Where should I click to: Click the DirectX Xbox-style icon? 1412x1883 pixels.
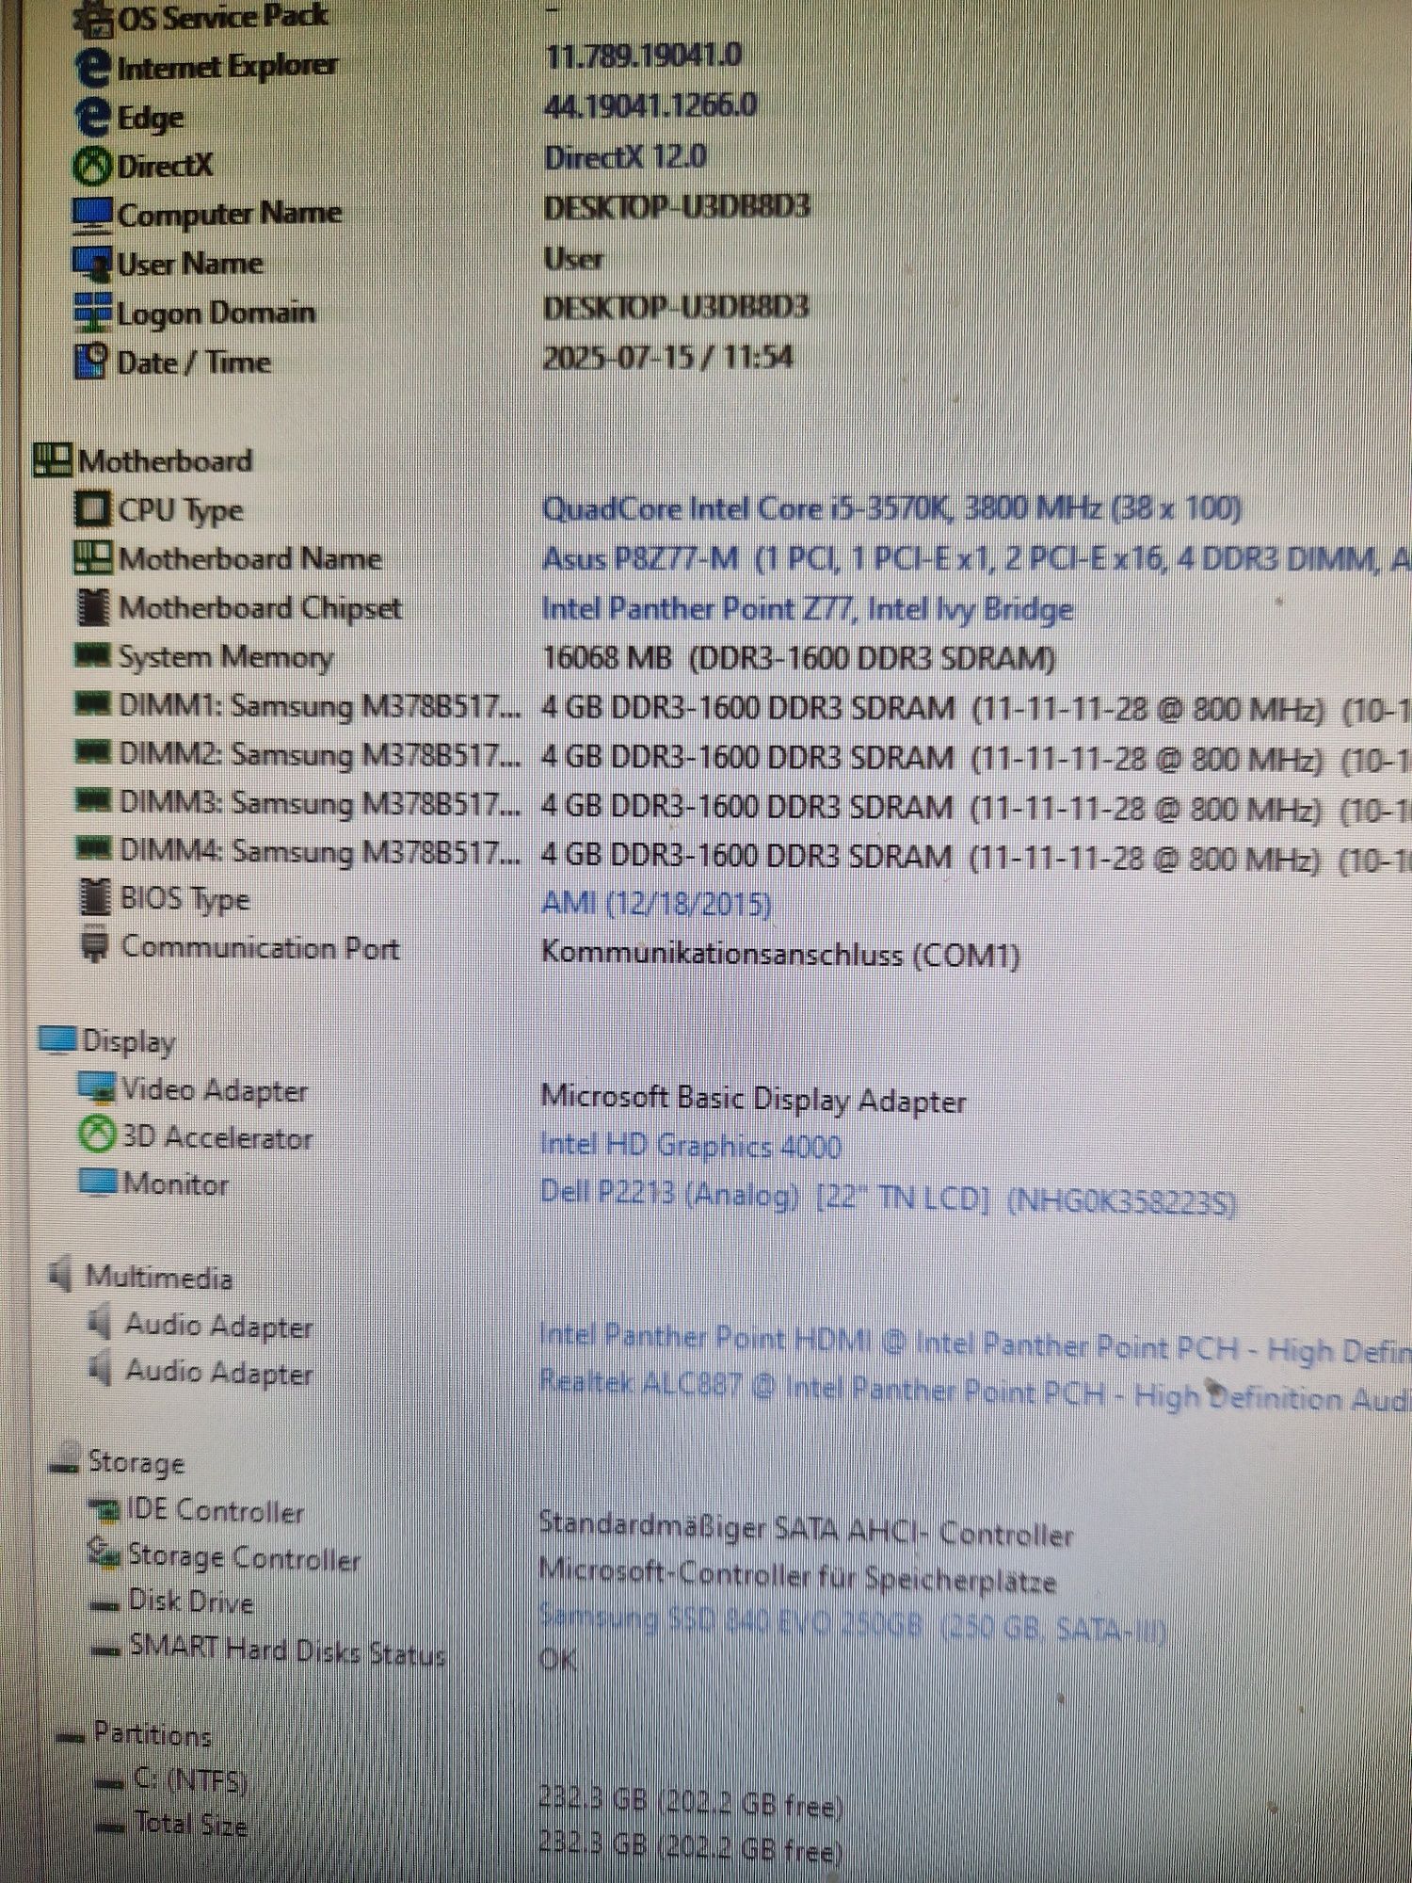pyautogui.click(x=92, y=167)
